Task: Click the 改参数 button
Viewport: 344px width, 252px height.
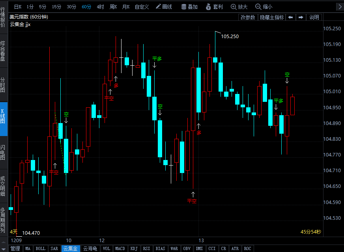Action: (248, 17)
